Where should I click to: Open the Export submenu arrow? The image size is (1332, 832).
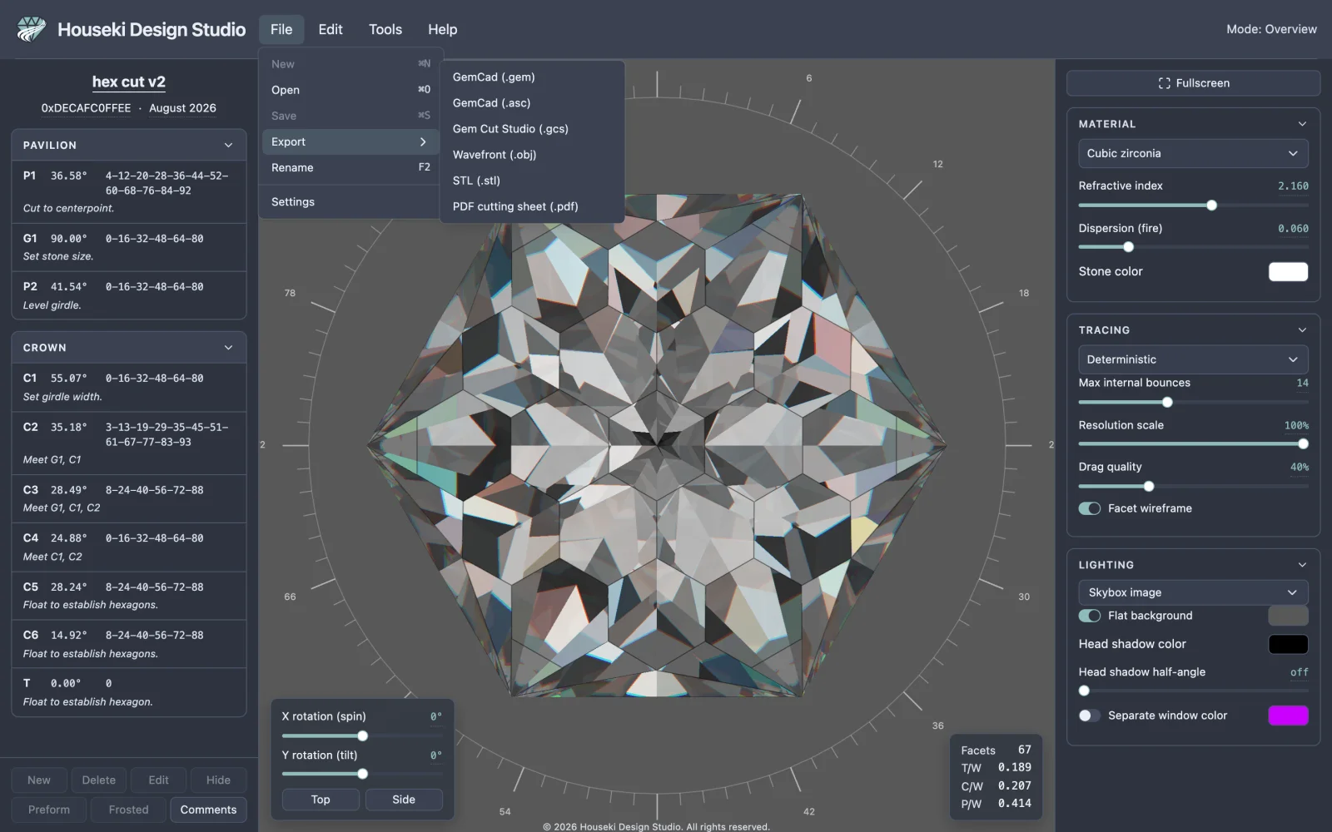[423, 141]
